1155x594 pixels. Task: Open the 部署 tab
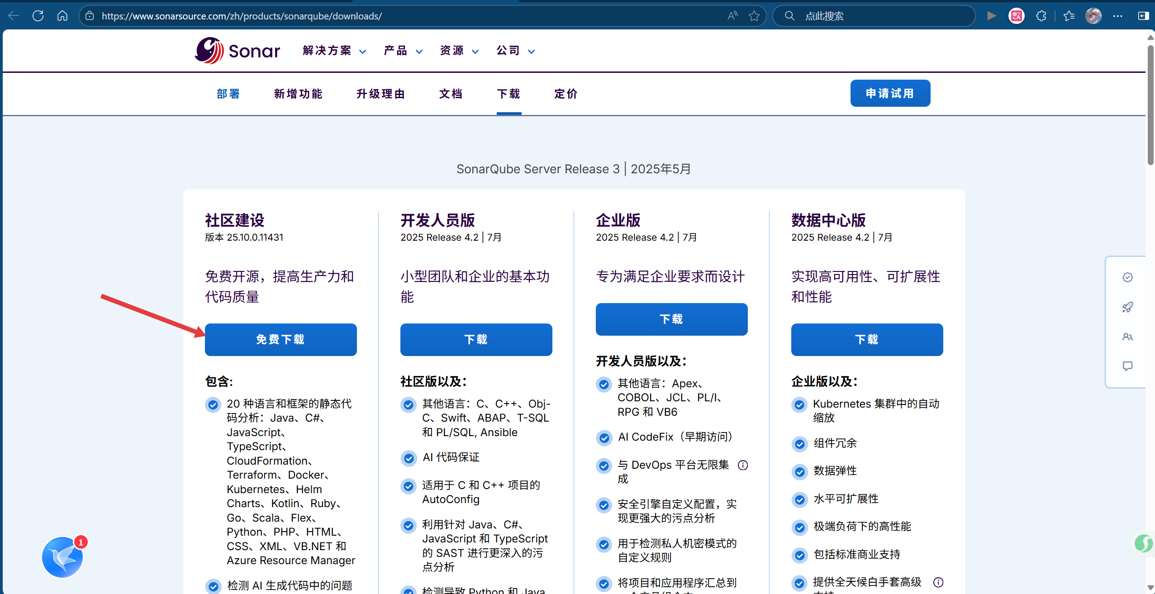pos(228,94)
